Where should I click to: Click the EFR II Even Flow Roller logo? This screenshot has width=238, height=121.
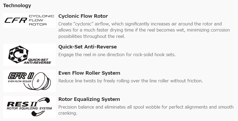30,81
